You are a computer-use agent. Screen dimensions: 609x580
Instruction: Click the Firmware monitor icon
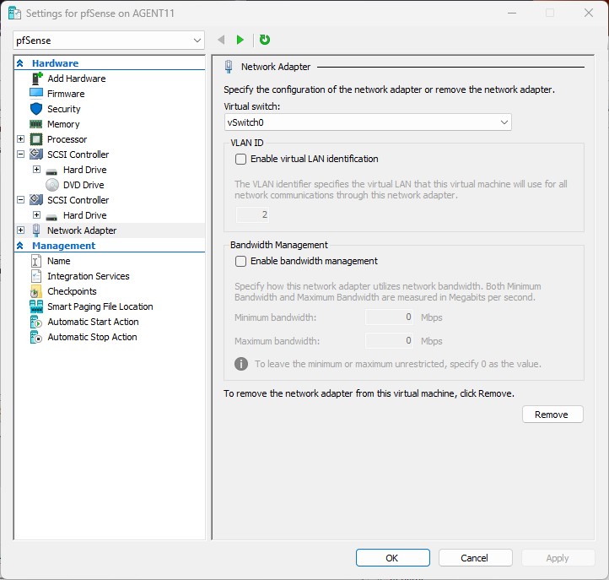(x=36, y=94)
